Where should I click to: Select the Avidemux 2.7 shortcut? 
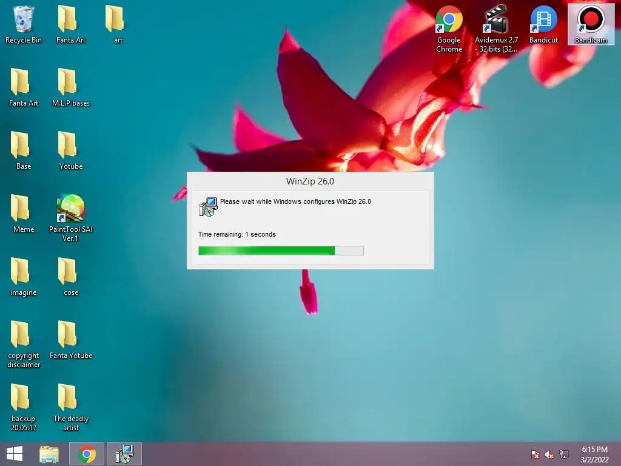pos(496,29)
